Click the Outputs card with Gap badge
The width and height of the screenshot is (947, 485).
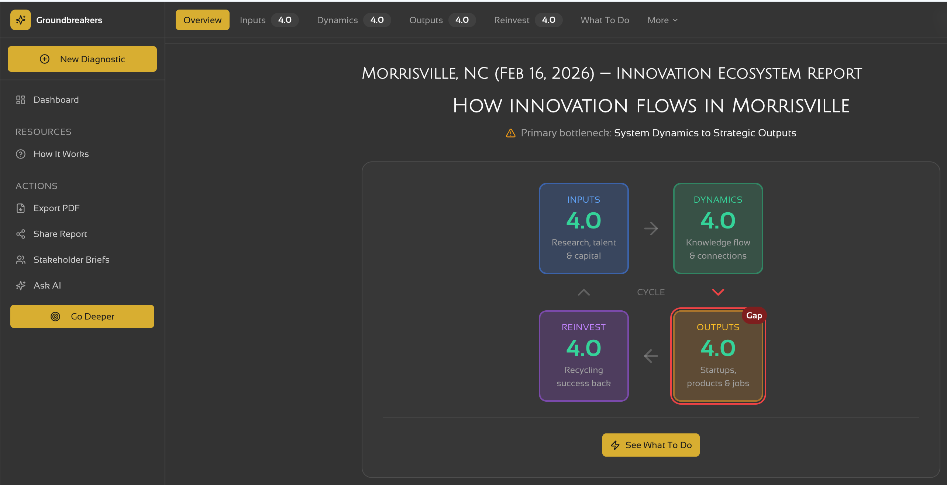(718, 356)
